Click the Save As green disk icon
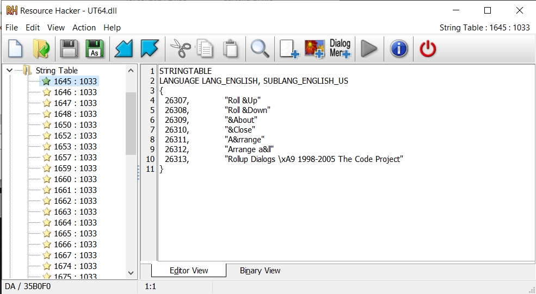The height and width of the screenshot is (294, 536). (x=94, y=49)
